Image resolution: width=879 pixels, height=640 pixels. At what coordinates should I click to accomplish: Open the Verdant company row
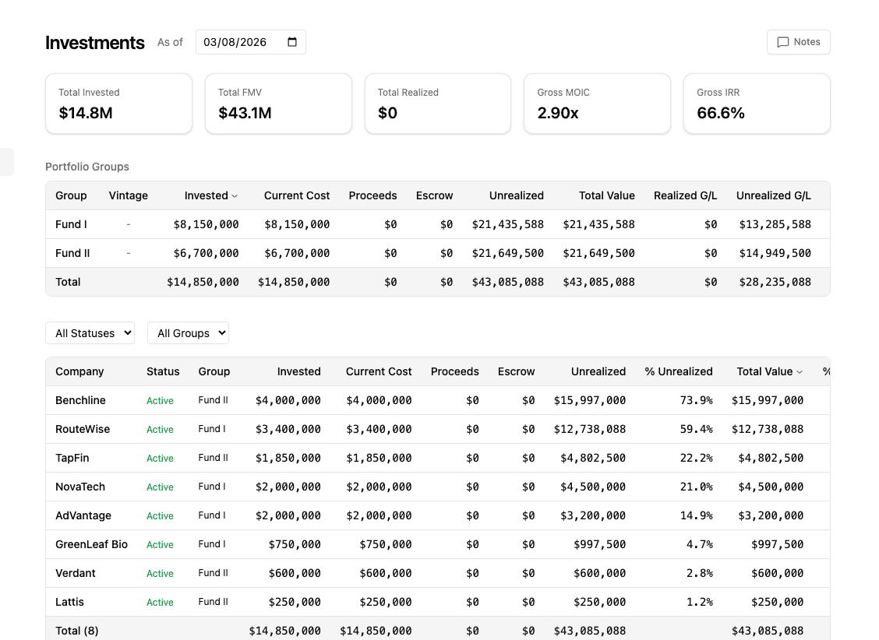click(x=438, y=573)
